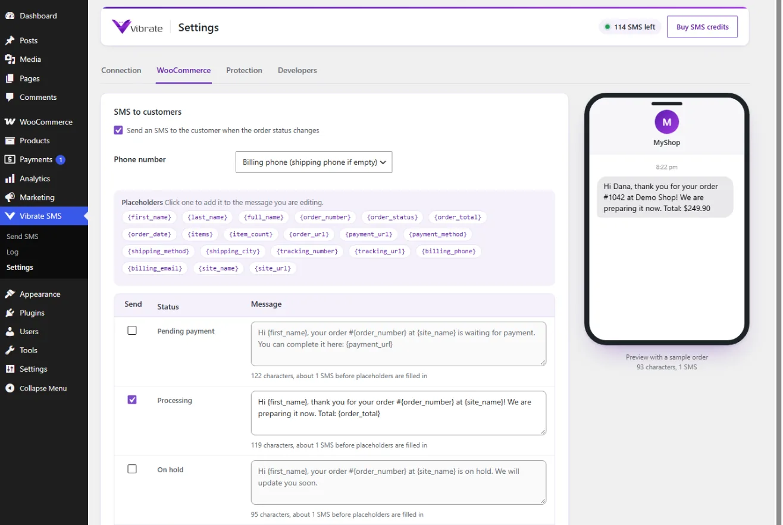783x525 pixels.
Task: Click the Products box icon
Action: coord(10,141)
